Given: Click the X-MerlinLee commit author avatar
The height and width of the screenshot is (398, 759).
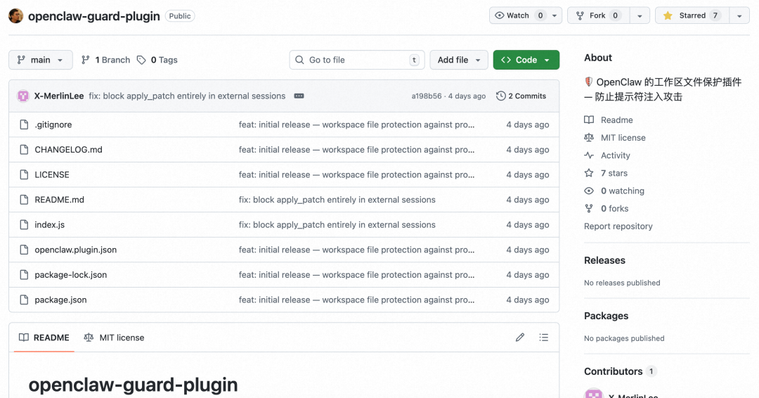Looking at the screenshot, I should (23, 96).
